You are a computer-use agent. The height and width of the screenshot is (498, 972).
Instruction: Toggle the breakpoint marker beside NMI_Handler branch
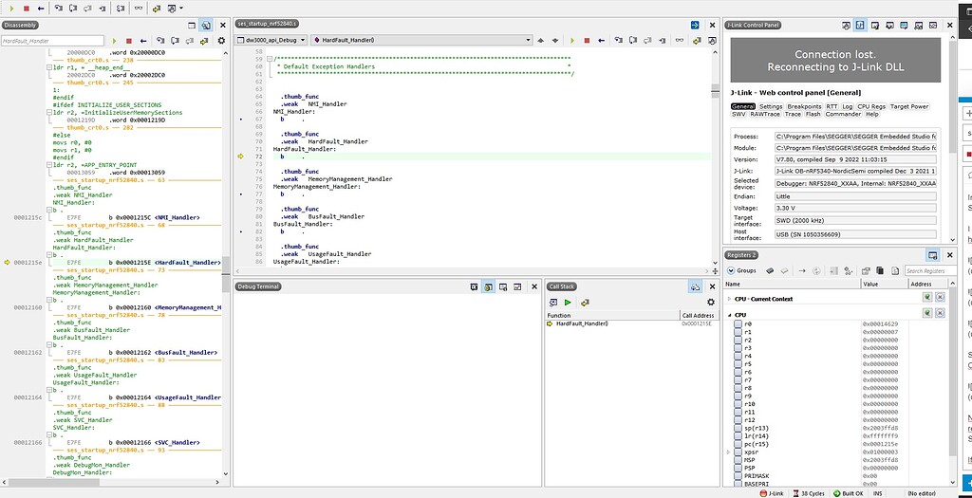[x=241, y=120]
